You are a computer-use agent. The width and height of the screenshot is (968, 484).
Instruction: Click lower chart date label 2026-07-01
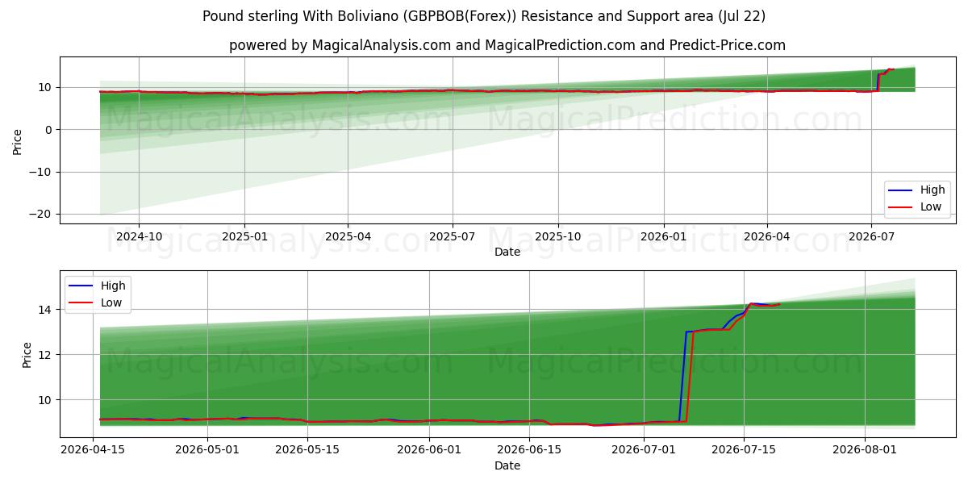(x=644, y=450)
